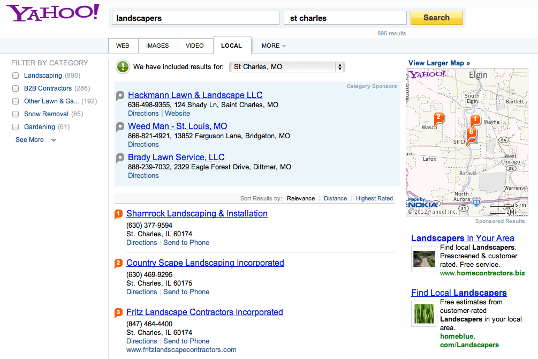Screen dimensions: 538x359
Task: Click the Yahoo! logo
Action: point(52,13)
